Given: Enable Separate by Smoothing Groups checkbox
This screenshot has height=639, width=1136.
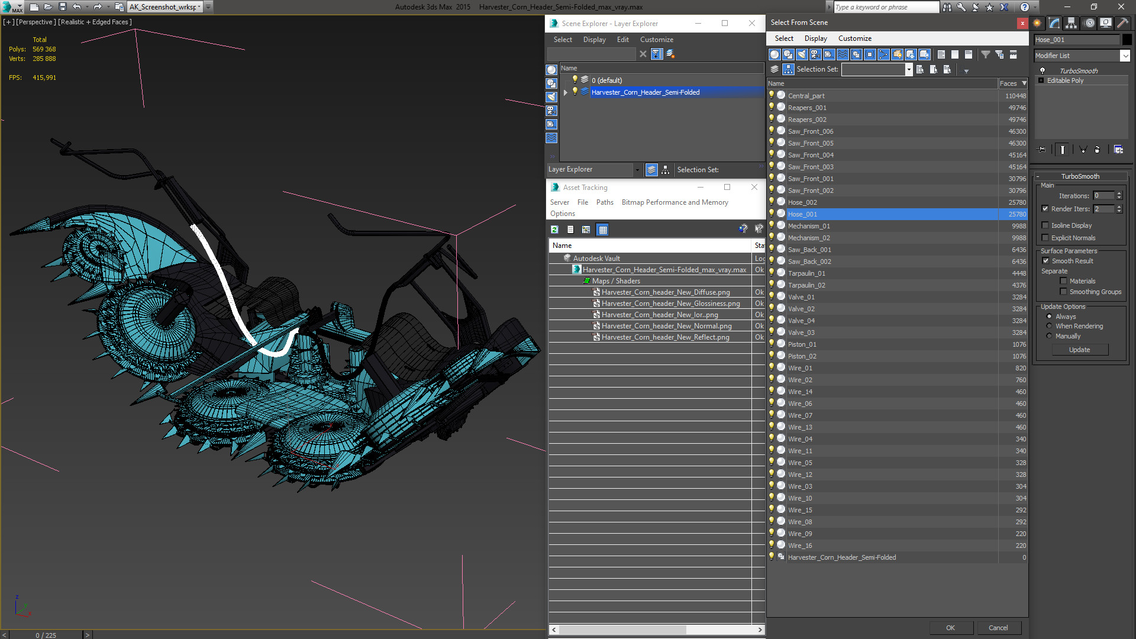Looking at the screenshot, I should click(x=1063, y=292).
